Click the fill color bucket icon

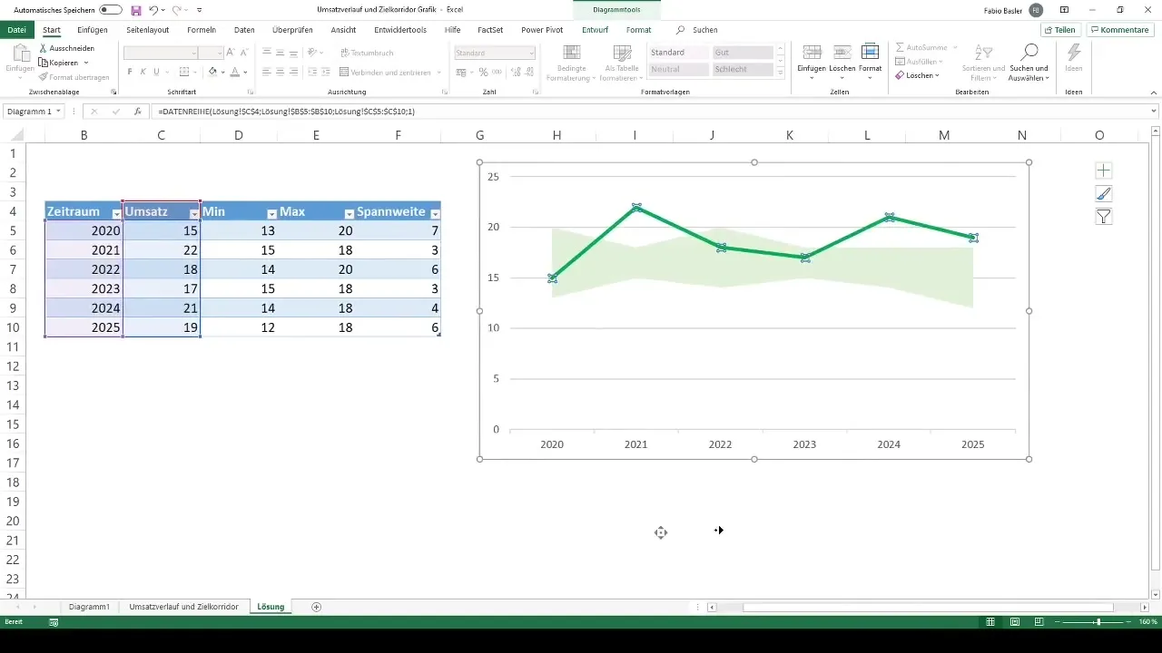(212, 72)
